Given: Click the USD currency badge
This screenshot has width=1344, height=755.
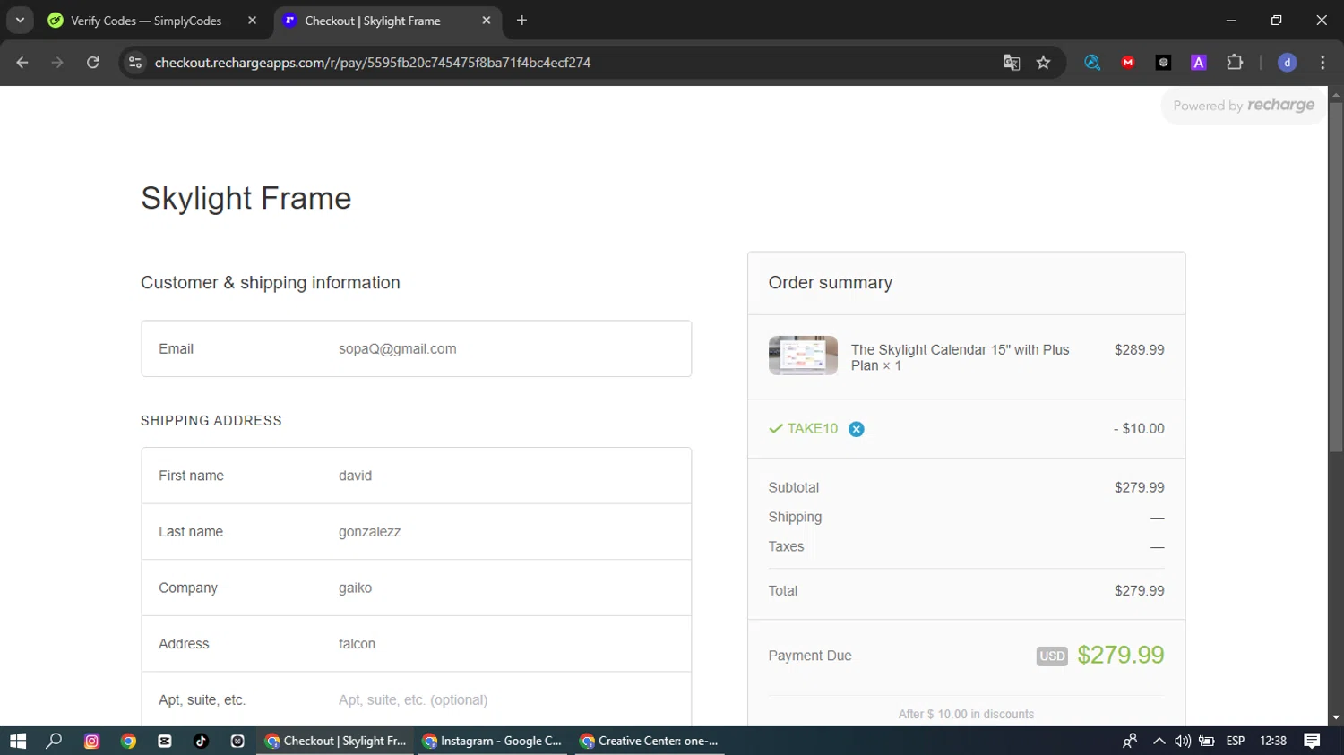Looking at the screenshot, I should (x=1052, y=656).
